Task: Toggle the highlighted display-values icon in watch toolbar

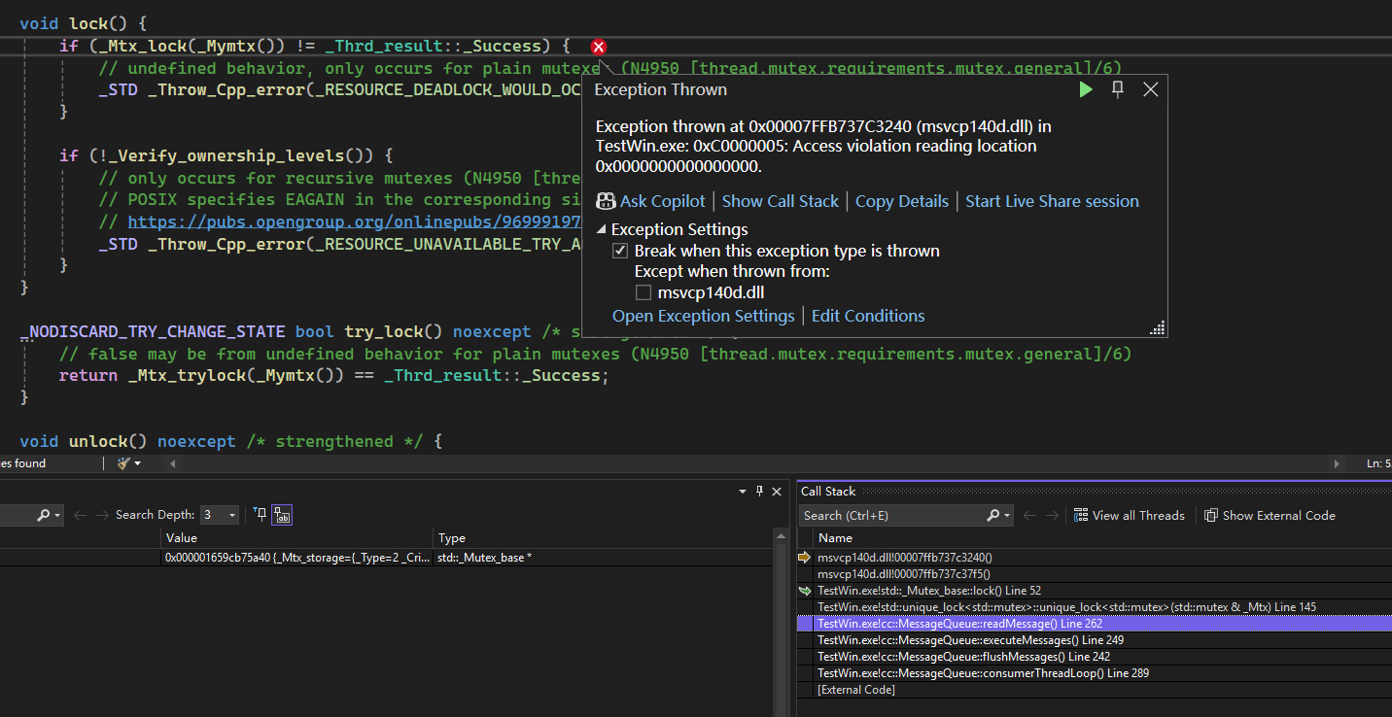Action: [x=282, y=515]
